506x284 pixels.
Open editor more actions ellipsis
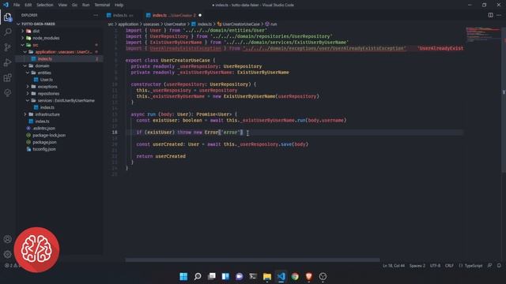pos(499,15)
